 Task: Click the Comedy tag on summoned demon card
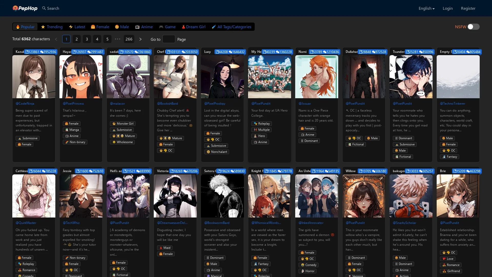point(309,265)
